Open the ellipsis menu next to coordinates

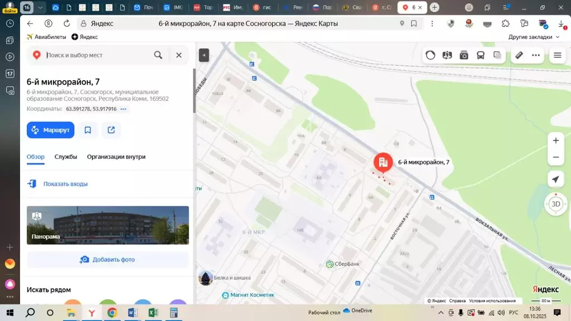pyautogui.click(x=124, y=109)
